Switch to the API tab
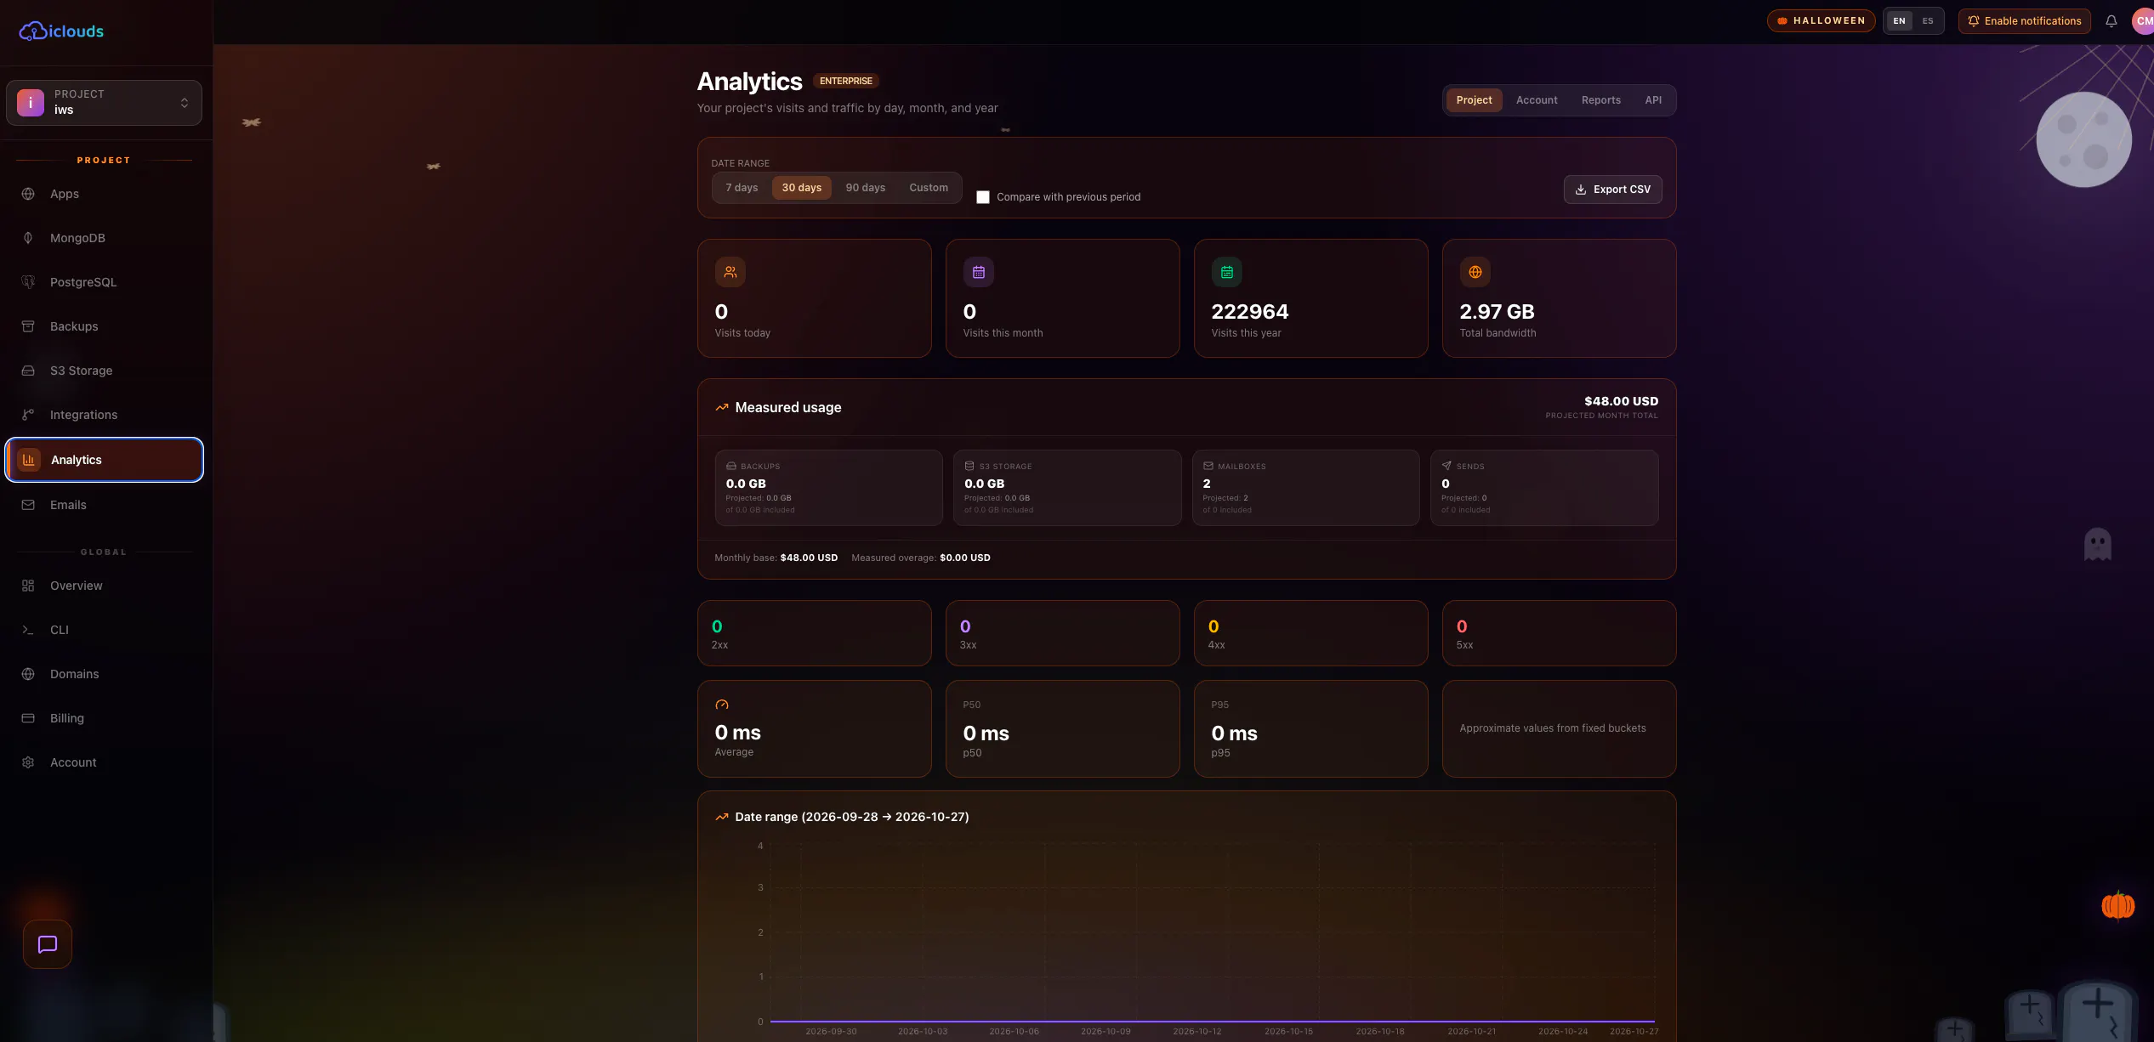2154x1042 pixels. [x=1653, y=100]
